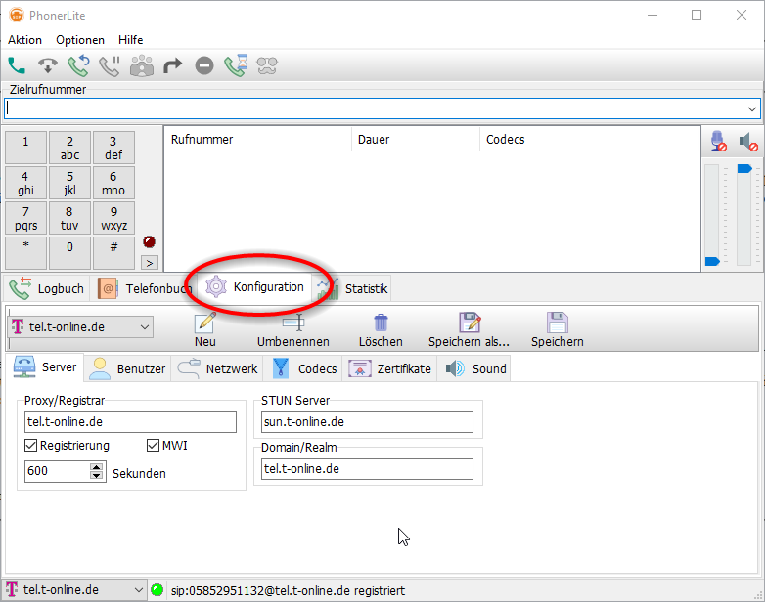Open the Optionen menu

coord(80,40)
